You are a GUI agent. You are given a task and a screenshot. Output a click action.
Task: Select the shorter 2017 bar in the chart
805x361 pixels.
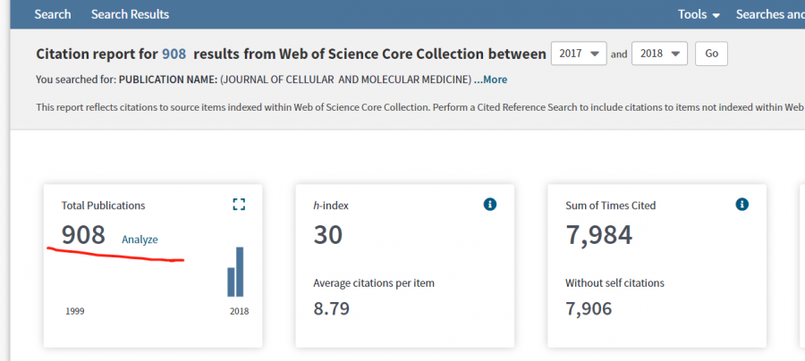coord(230,281)
